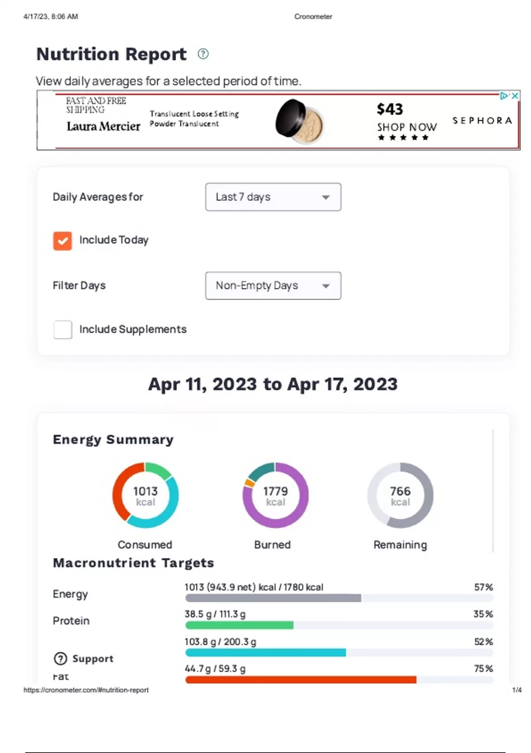Screen dimensions: 531x753
Task: Open the Last 7 days dropdown
Action: click(273, 197)
